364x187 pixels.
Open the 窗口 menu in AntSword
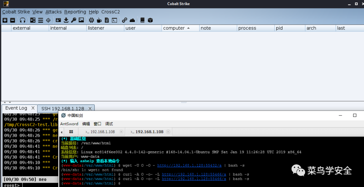(97, 124)
